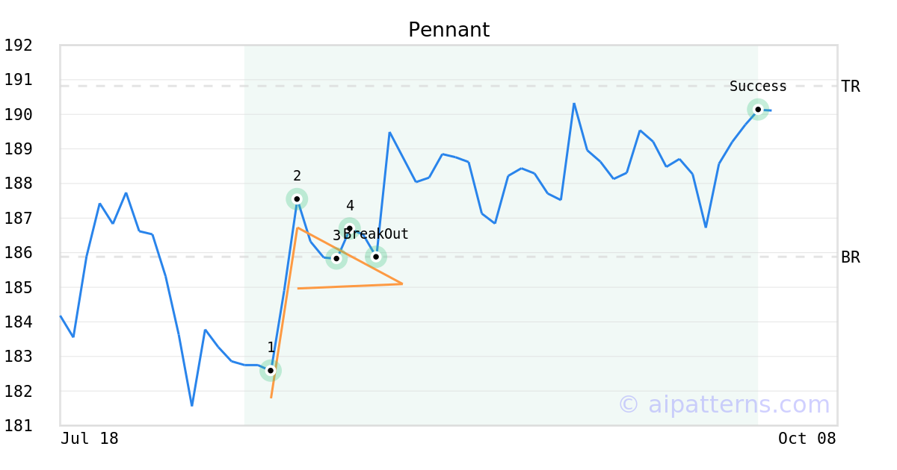
Task: Click the point 2 marker circle
Action: (x=297, y=199)
